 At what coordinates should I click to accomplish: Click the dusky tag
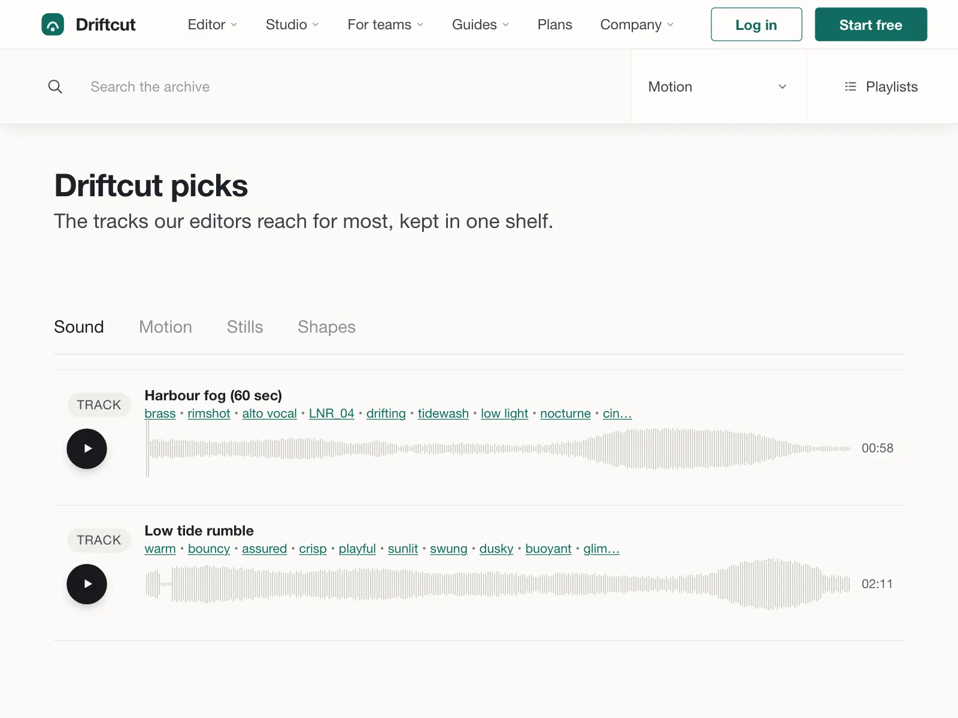(x=496, y=549)
